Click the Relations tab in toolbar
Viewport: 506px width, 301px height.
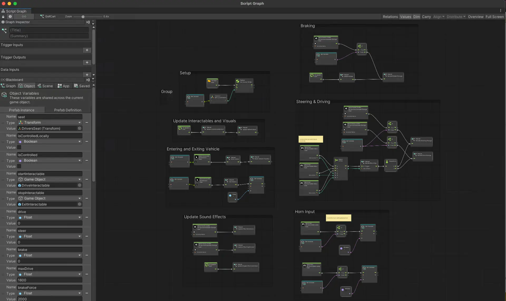coord(390,16)
